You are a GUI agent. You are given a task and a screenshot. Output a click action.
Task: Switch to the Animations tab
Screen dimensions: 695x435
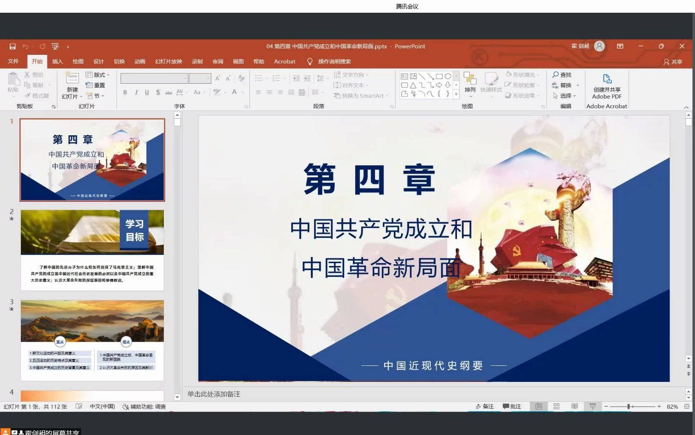tap(140, 61)
